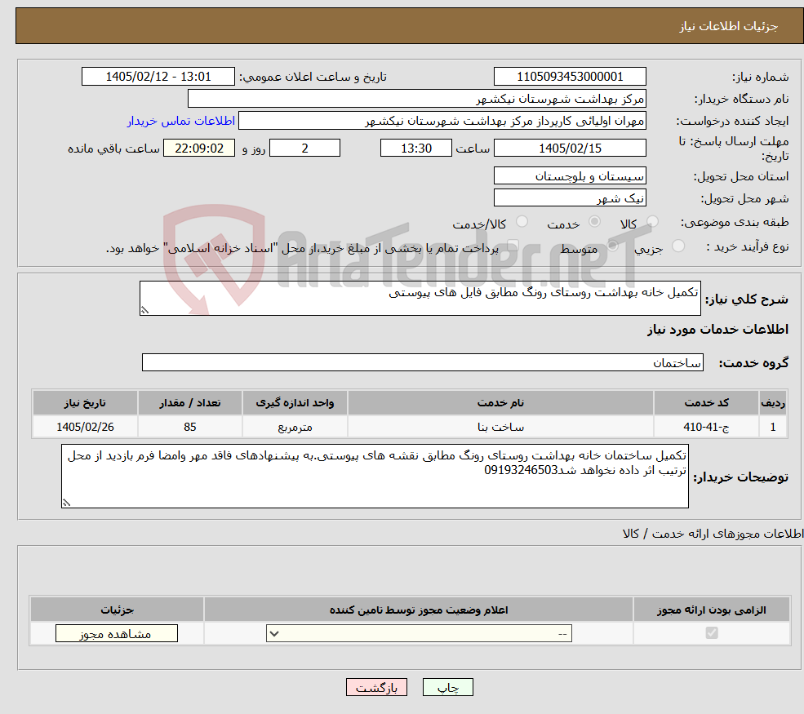Image resolution: width=804 pixels, height=714 pixels.
Task: Toggle the Treasury bonds payment checkbox
Action: [513, 246]
